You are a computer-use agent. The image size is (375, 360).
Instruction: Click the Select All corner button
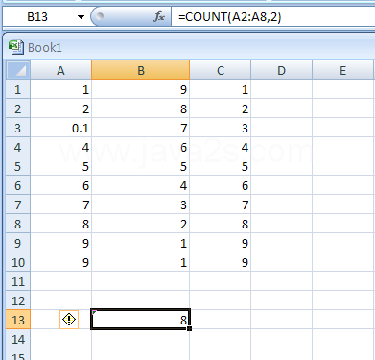[18, 70]
